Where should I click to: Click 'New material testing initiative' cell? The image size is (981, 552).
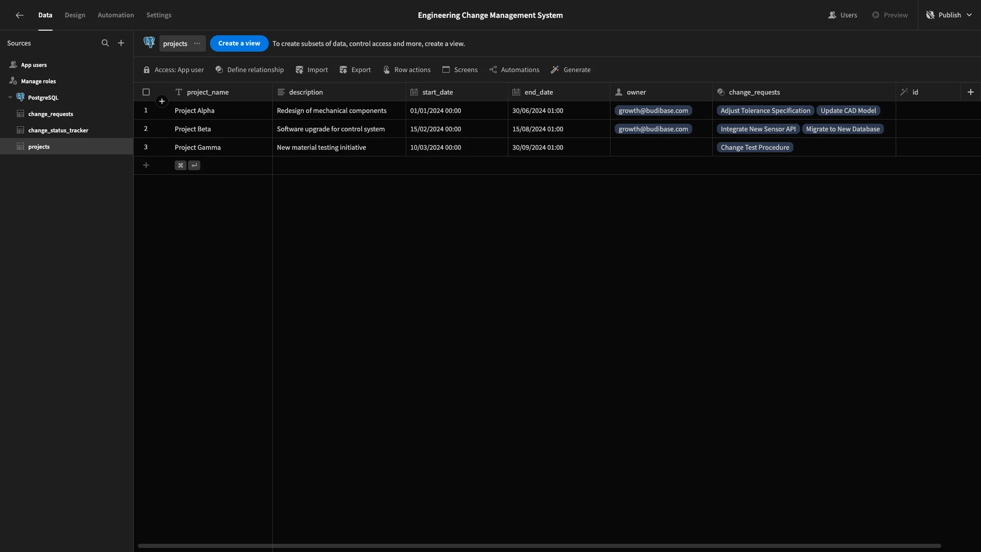(339, 147)
